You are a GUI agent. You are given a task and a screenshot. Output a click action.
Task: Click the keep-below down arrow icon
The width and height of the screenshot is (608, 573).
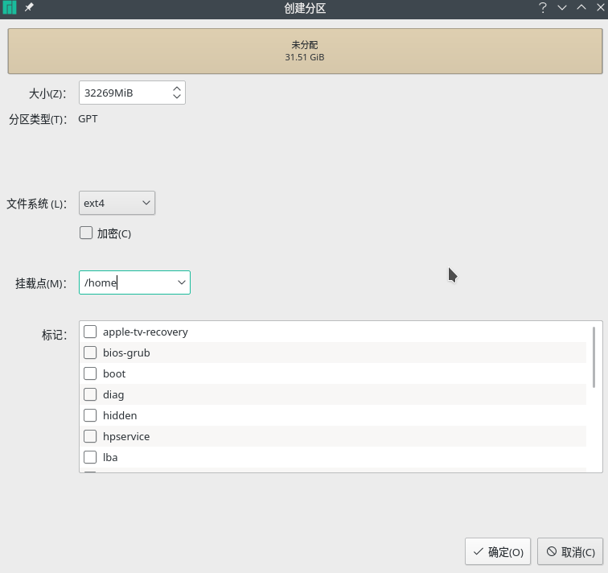tap(562, 7)
